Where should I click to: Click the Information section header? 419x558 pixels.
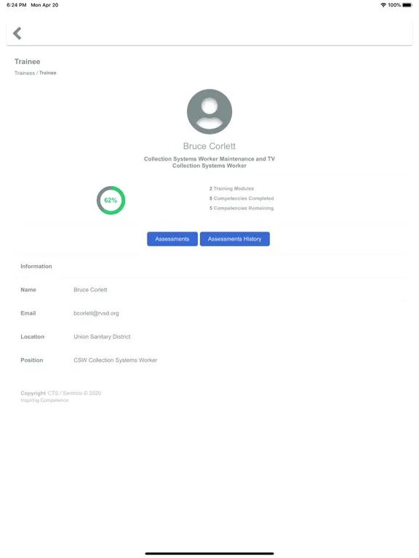pos(36,266)
